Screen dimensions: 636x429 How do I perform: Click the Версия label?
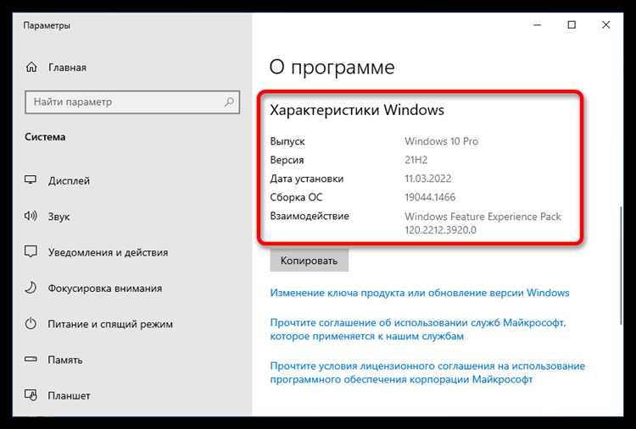point(287,160)
